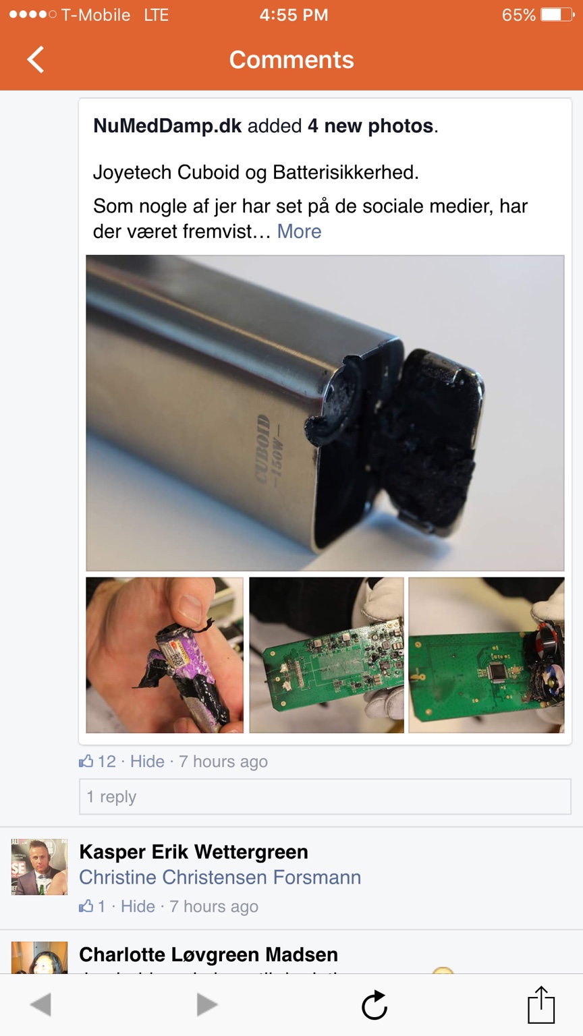Like Kasper Erik Wettergreen's comment thumbs-up
Screen dimensions: 583x1036
point(86,906)
